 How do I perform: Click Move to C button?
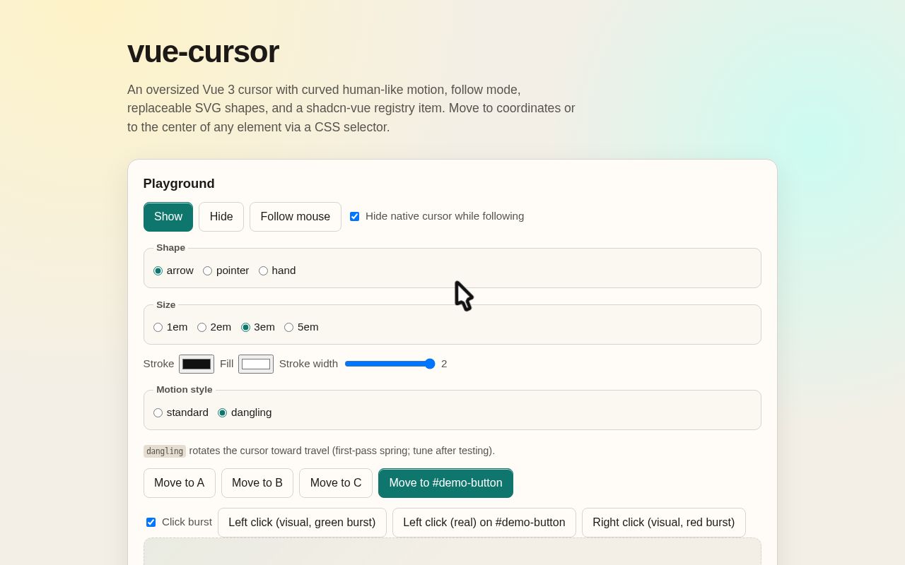click(336, 483)
